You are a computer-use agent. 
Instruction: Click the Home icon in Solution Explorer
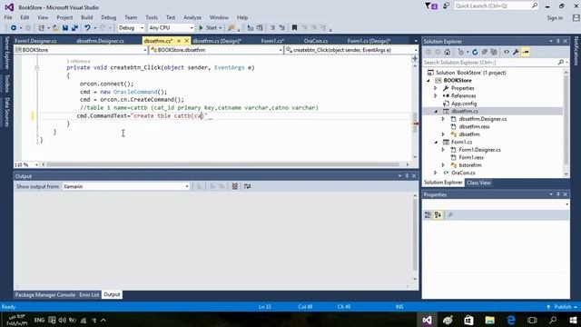pos(448,53)
